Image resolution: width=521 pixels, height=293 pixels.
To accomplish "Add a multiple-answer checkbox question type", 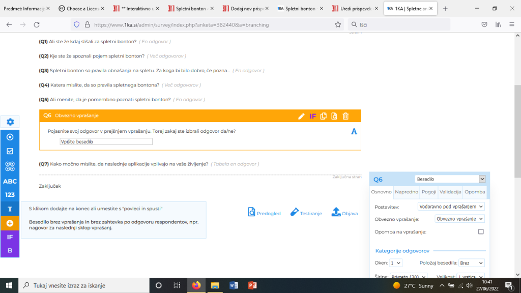I will click(10, 151).
